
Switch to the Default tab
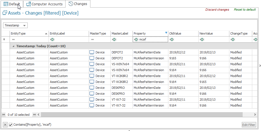(x=12, y=4)
